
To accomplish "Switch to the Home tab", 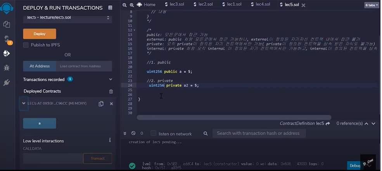I will (x=147, y=5).
